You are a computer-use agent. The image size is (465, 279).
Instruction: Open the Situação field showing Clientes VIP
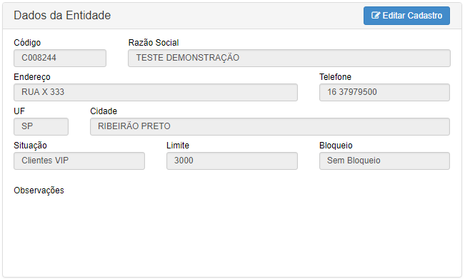[79, 161]
